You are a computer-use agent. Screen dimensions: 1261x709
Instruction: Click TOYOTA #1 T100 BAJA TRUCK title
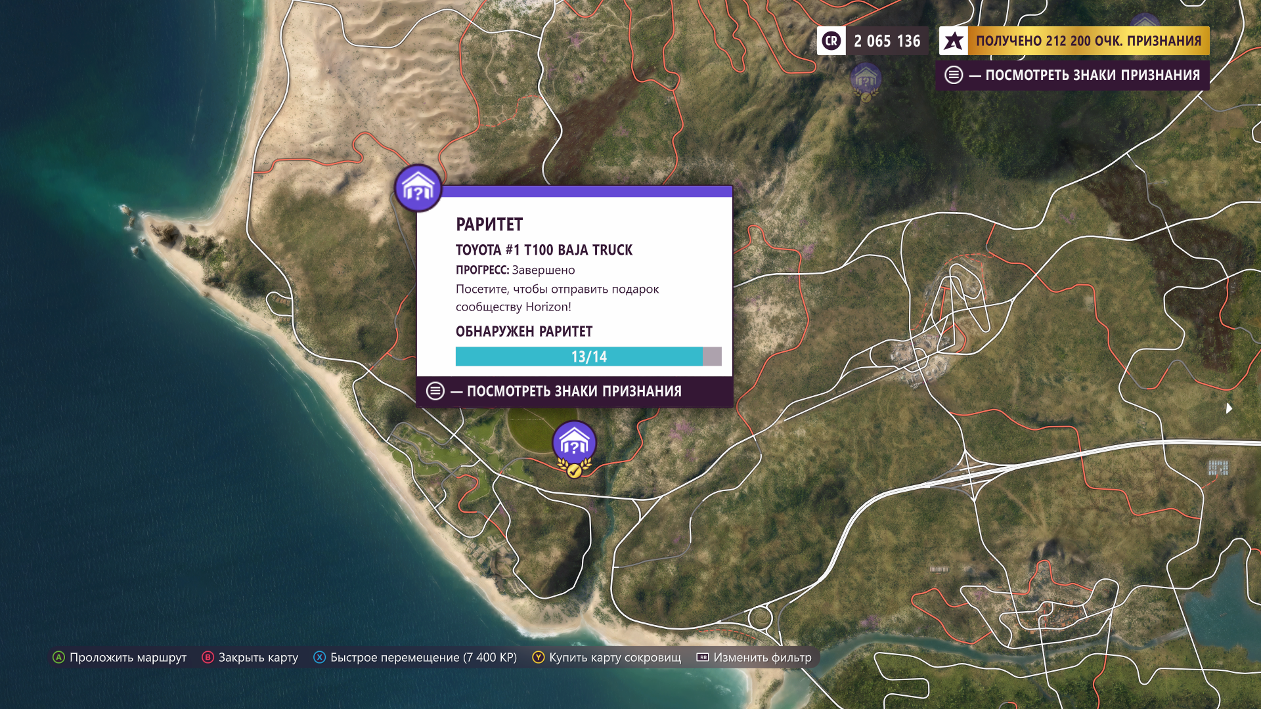(544, 250)
